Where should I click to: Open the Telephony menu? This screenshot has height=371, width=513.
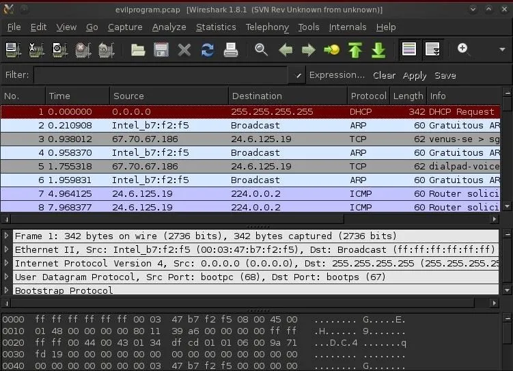pos(267,27)
